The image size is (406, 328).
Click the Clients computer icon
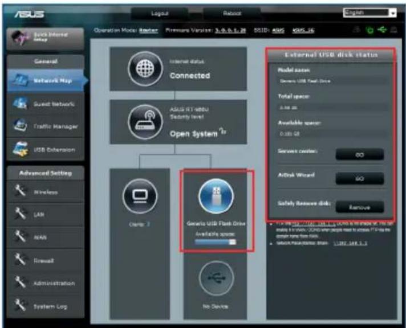click(x=140, y=196)
